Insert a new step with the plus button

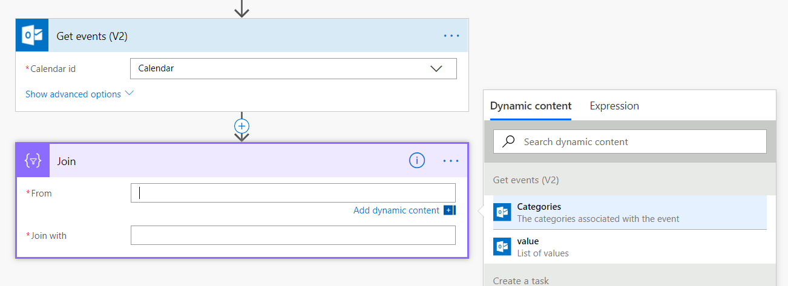(x=241, y=126)
